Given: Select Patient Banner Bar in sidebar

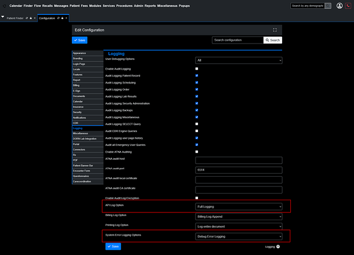Looking at the screenshot, I should [88, 165].
